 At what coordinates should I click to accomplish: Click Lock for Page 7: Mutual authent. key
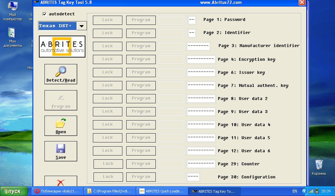click(107, 85)
